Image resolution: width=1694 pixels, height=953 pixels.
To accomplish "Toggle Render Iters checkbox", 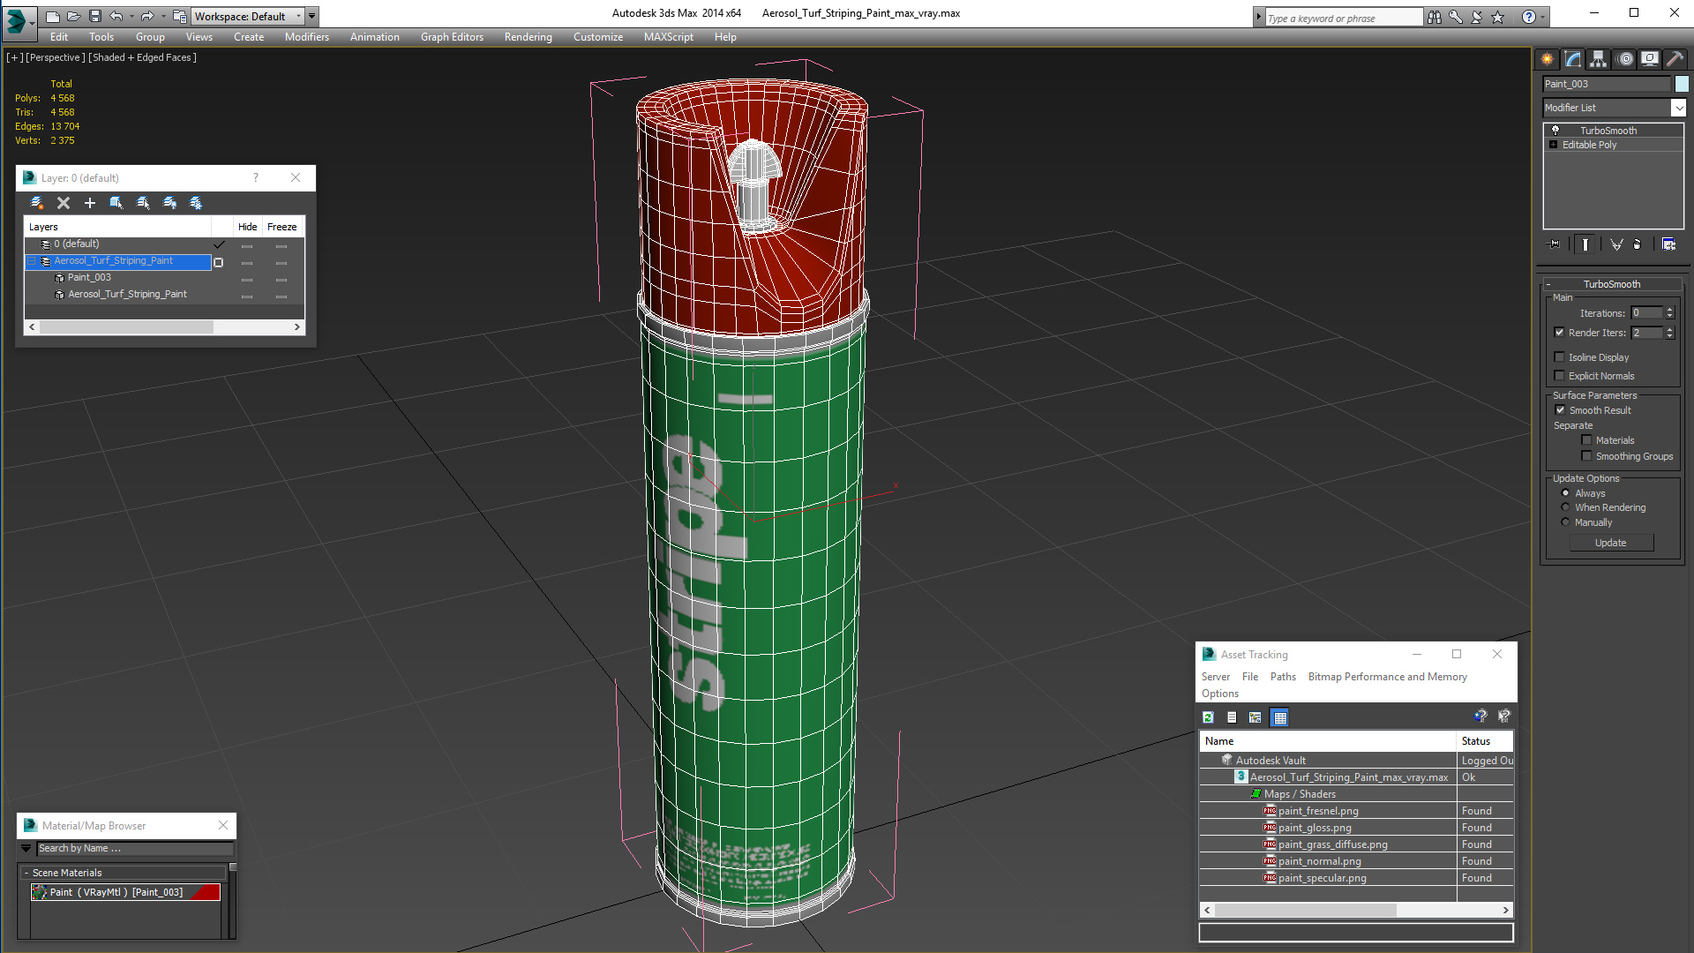I will click(1560, 333).
